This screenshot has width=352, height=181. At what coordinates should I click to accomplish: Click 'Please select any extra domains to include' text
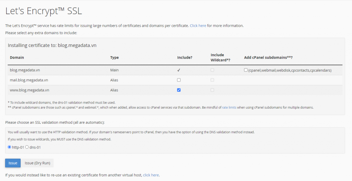[x=41, y=33]
